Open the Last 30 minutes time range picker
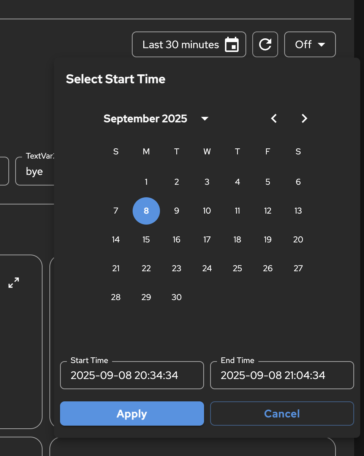This screenshot has height=456, width=364. (181, 44)
